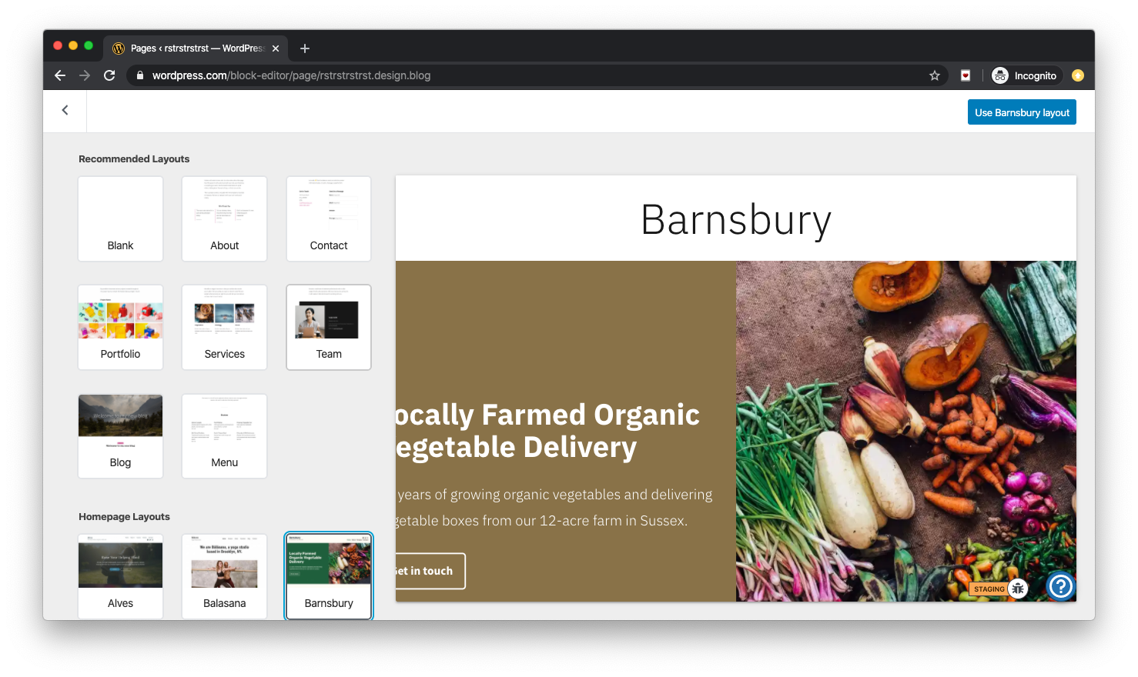Image resolution: width=1138 pixels, height=677 pixels.
Task: Click the Recommended Layouts heading
Action: [134, 159]
